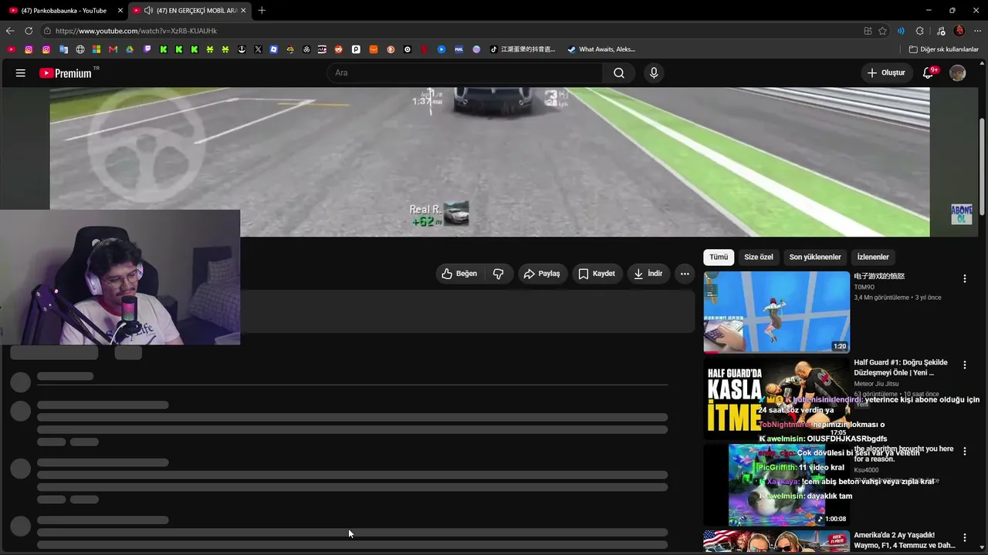
Task: Open options for the Amerika'da 2 Ay video
Action: (x=964, y=538)
